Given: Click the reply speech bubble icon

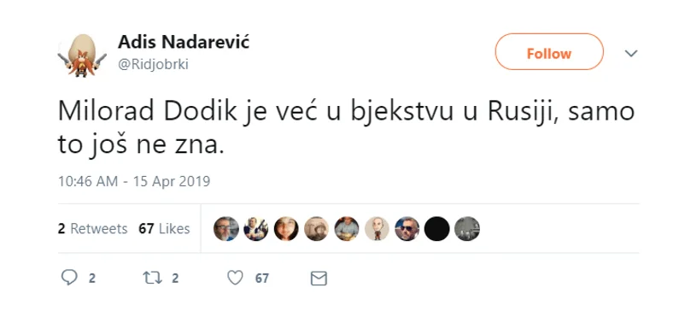Looking at the screenshot, I should pyautogui.click(x=69, y=278).
